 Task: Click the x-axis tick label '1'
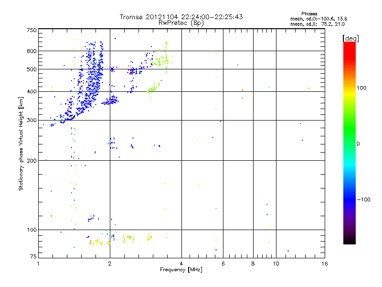[38, 264]
